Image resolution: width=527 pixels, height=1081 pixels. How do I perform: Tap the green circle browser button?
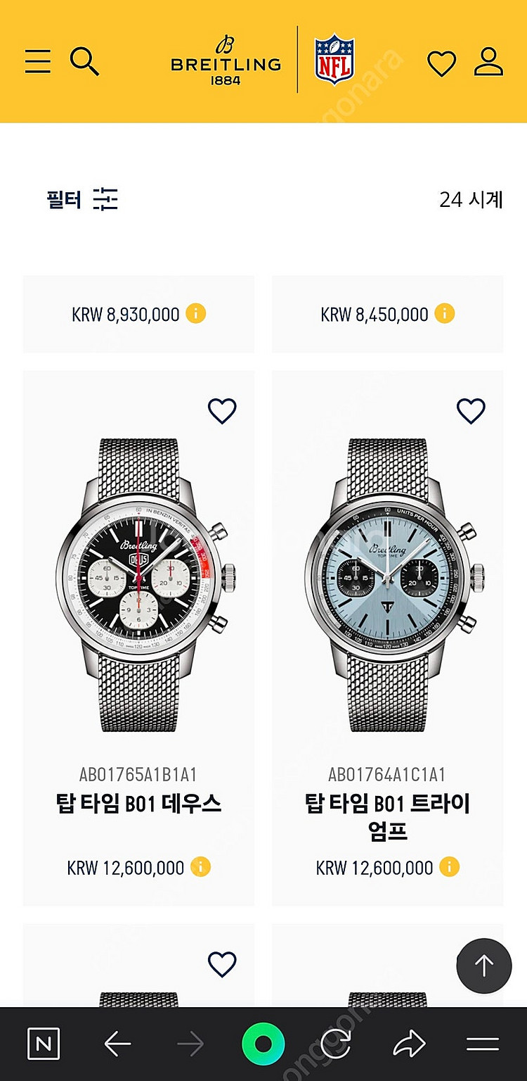[x=263, y=1044]
